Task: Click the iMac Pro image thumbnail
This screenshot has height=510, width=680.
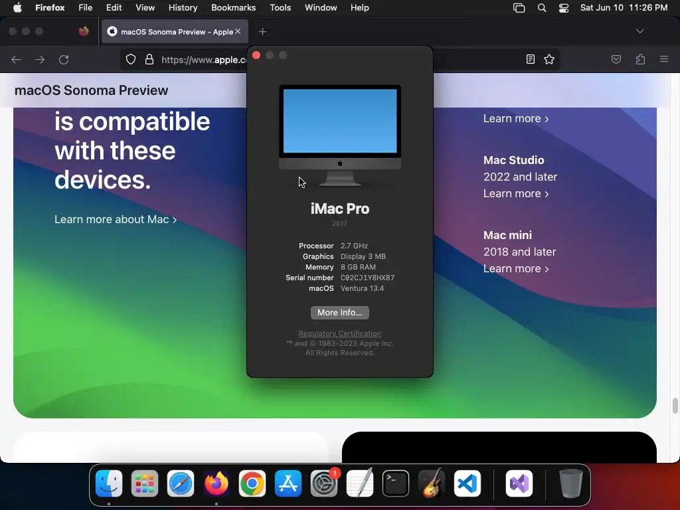Action: click(x=340, y=135)
